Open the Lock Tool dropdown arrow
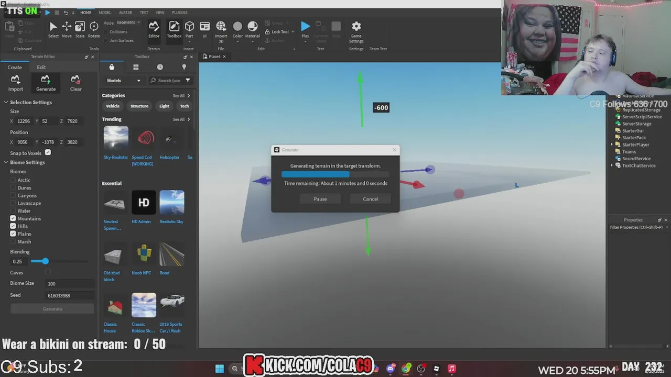Viewport: 671px width, 377px height. [x=293, y=32]
